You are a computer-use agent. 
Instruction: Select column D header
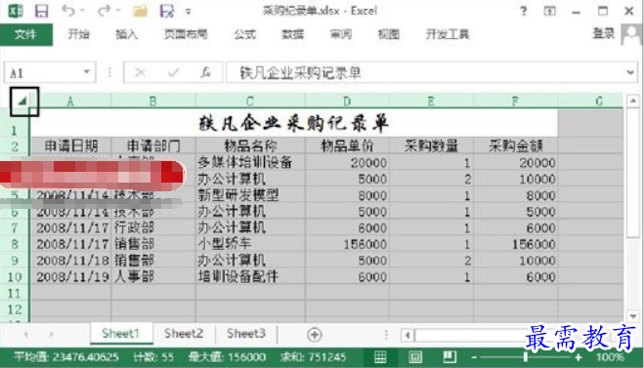[x=347, y=101]
